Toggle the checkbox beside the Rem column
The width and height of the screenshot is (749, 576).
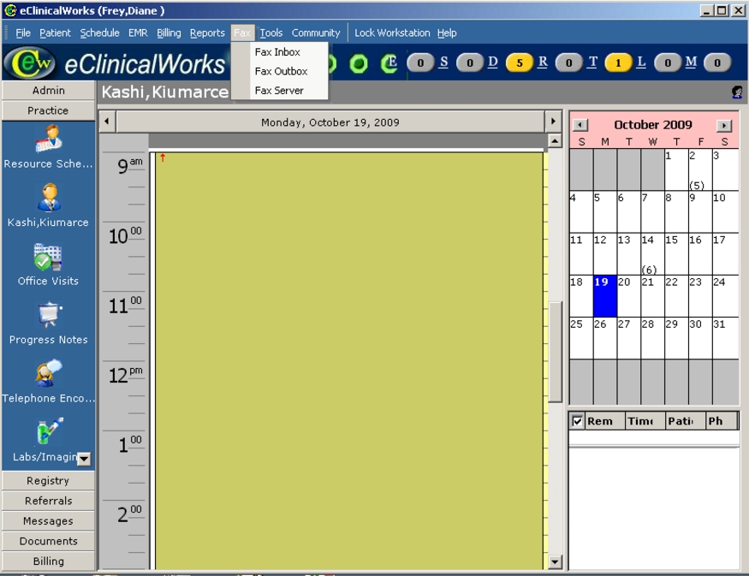click(x=577, y=421)
